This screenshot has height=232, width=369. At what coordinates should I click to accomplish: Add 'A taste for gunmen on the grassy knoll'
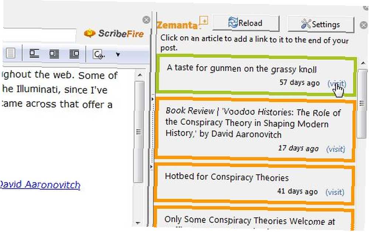pos(241,69)
